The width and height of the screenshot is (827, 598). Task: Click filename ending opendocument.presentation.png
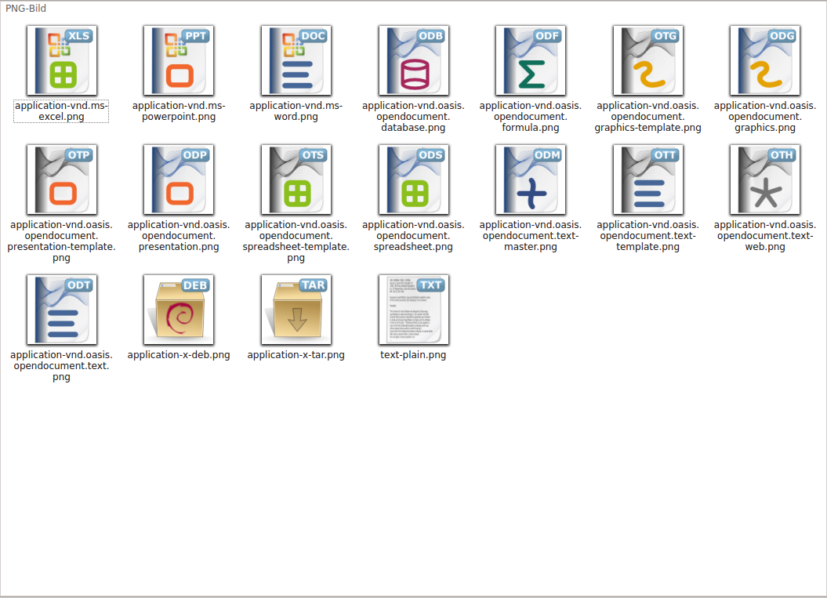(x=179, y=236)
